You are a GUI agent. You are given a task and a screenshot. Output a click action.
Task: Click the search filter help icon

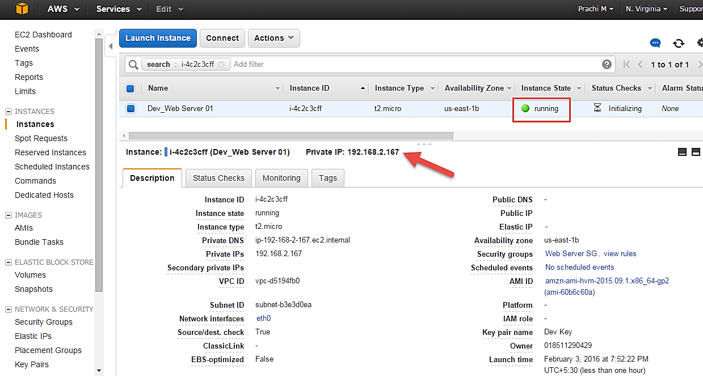607,65
